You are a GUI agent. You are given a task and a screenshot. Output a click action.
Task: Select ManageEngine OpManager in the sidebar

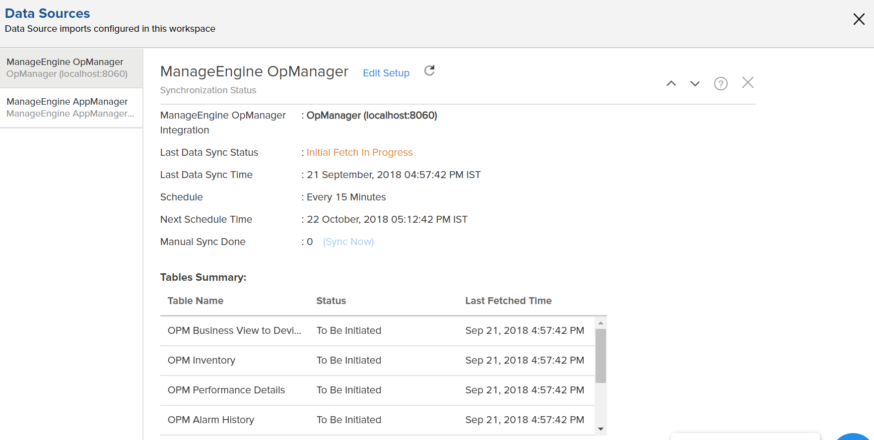[x=71, y=68]
